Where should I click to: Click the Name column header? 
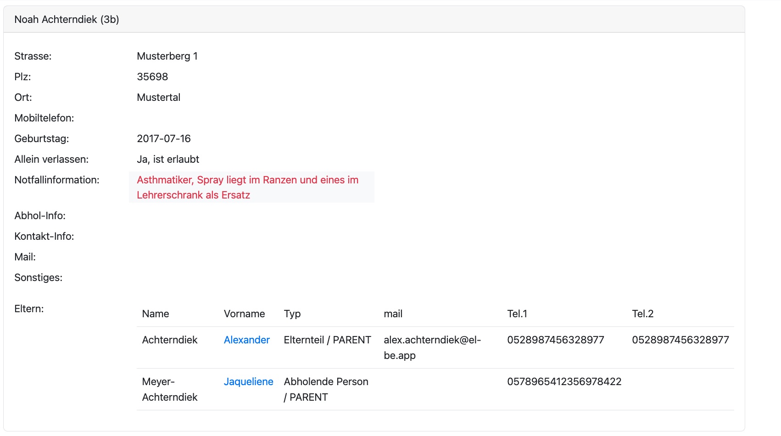point(156,314)
